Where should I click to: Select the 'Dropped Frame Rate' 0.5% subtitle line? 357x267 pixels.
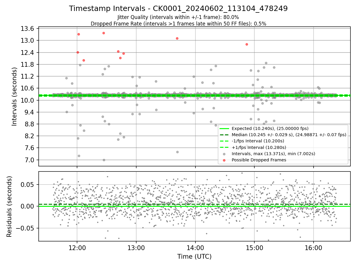[178, 23]
